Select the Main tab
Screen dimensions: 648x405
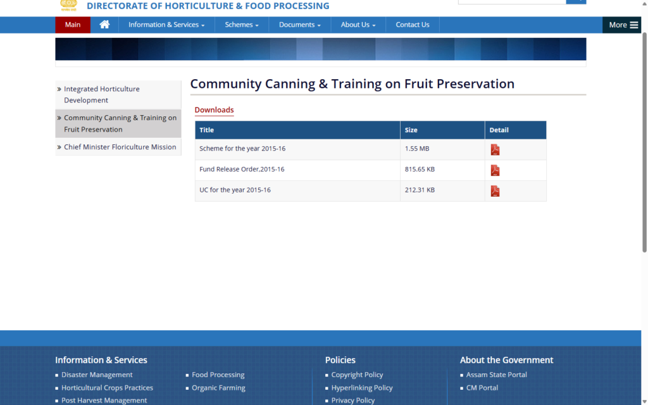point(73,25)
